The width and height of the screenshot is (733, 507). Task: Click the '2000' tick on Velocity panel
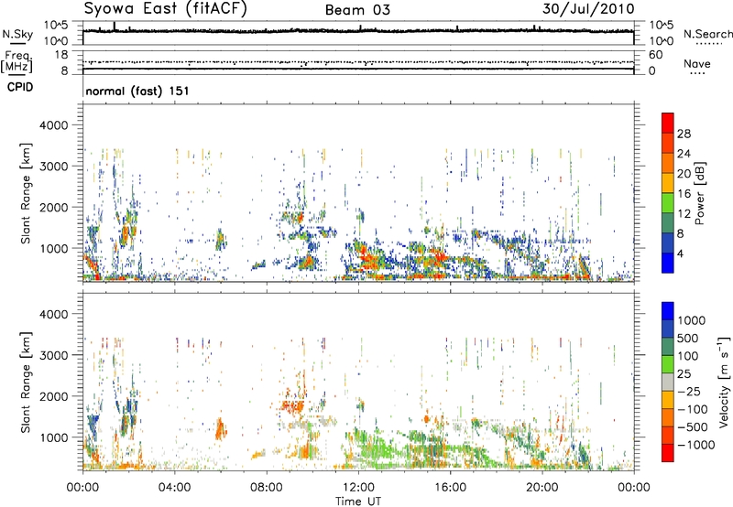pyautogui.click(x=53, y=396)
